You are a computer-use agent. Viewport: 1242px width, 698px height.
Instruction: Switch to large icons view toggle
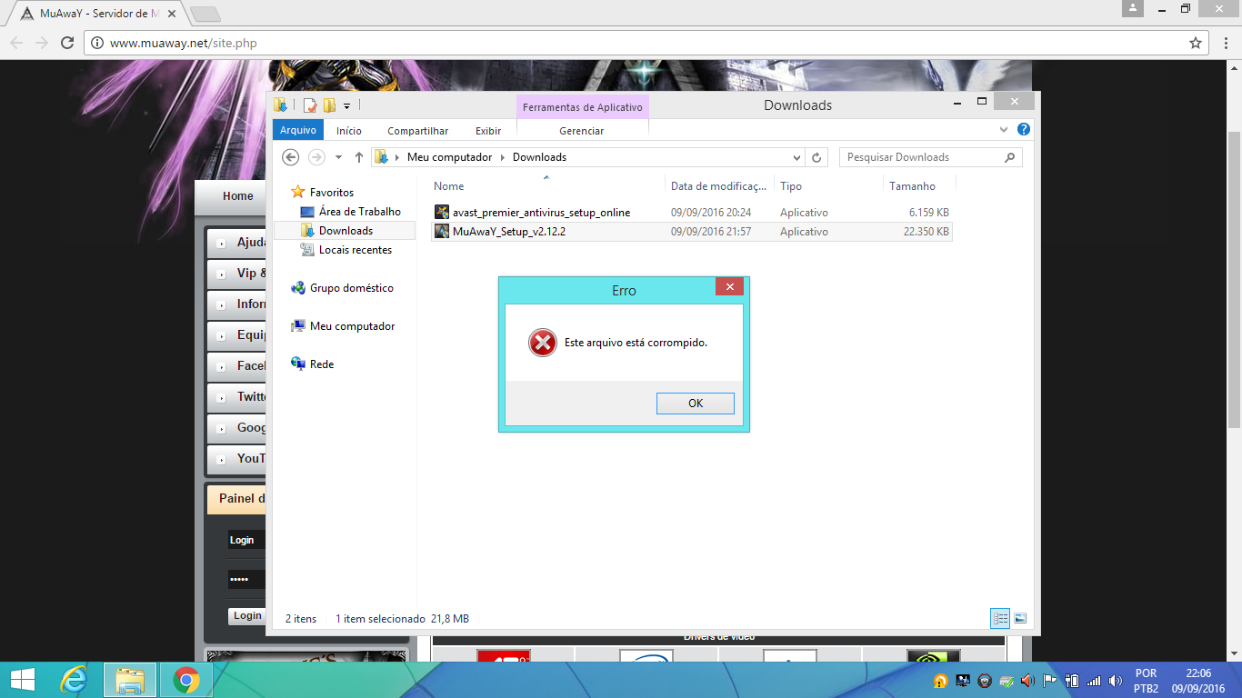1020,618
